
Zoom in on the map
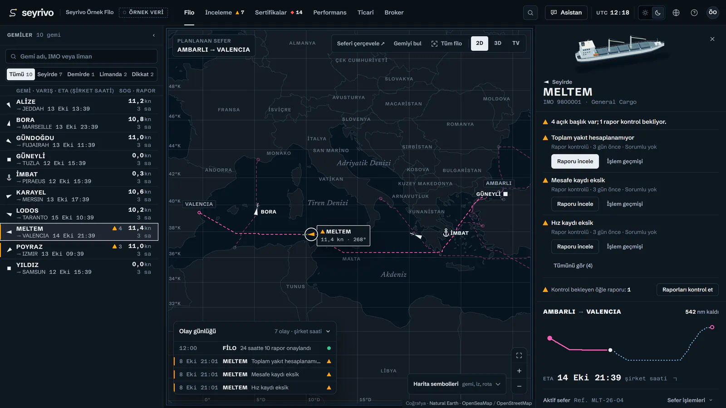(x=519, y=371)
